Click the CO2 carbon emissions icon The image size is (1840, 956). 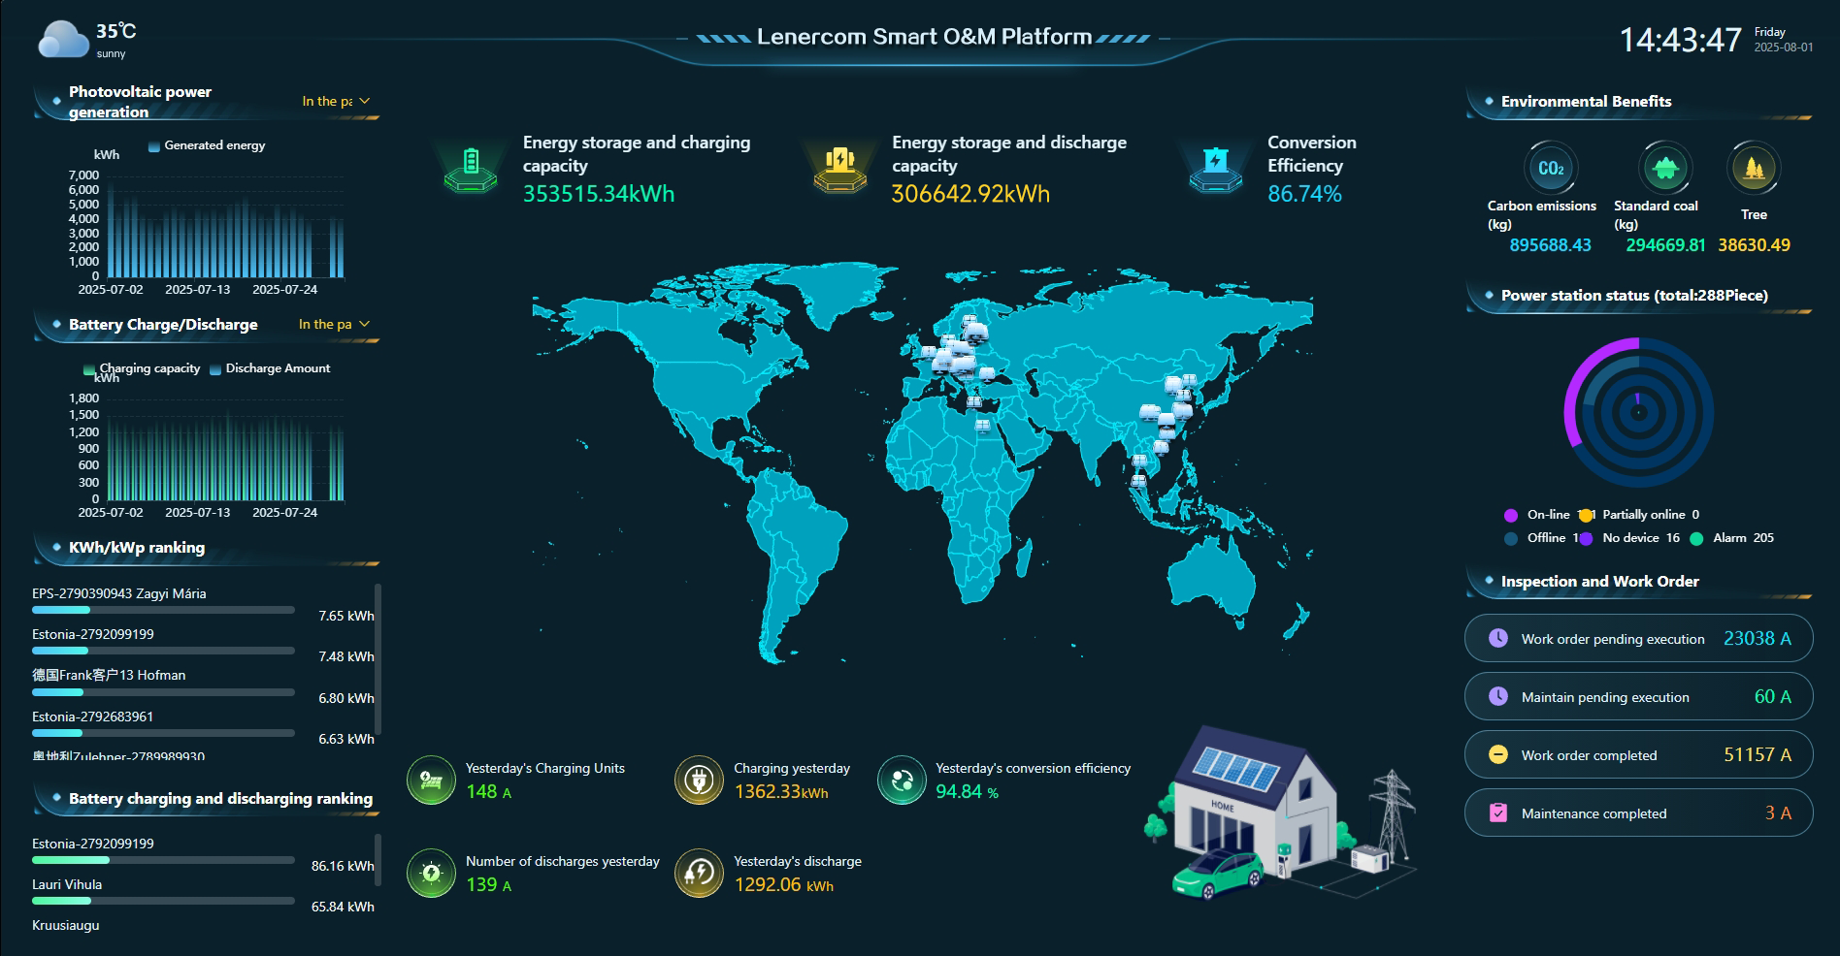pos(1550,168)
